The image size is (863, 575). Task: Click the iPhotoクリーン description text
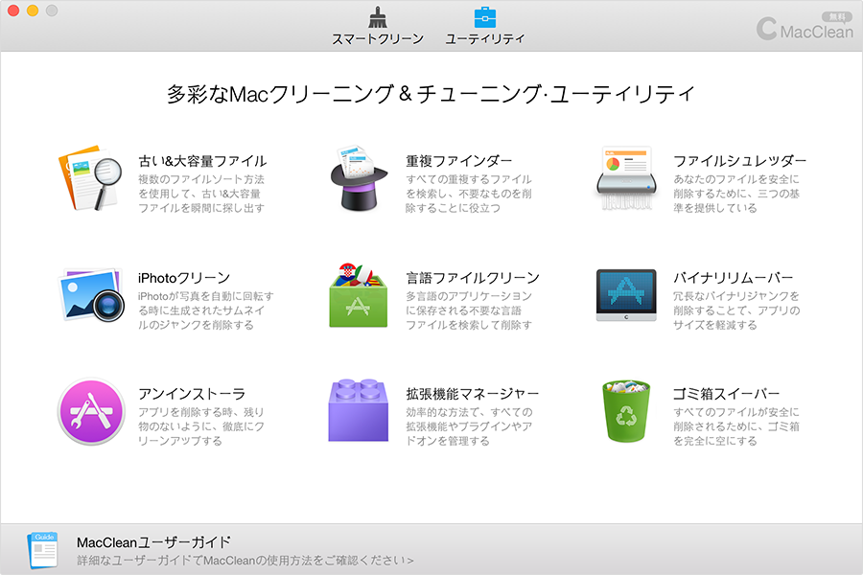pyautogui.click(x=206, y=310)
